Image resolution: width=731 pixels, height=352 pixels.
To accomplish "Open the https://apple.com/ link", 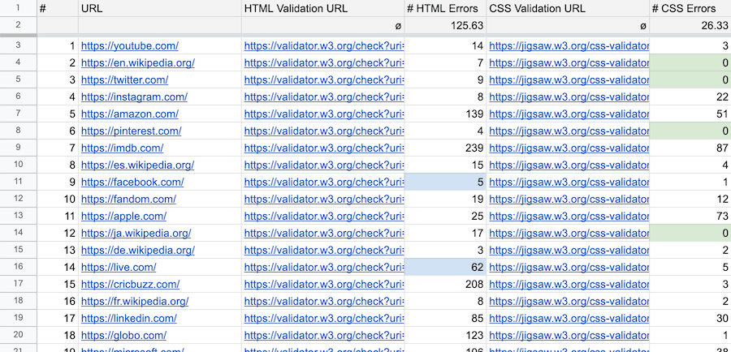I will coord(123,216).
